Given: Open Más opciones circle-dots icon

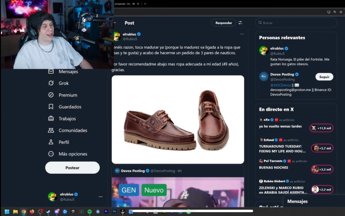Looking at the screenshot, I should tap(51, 154).
